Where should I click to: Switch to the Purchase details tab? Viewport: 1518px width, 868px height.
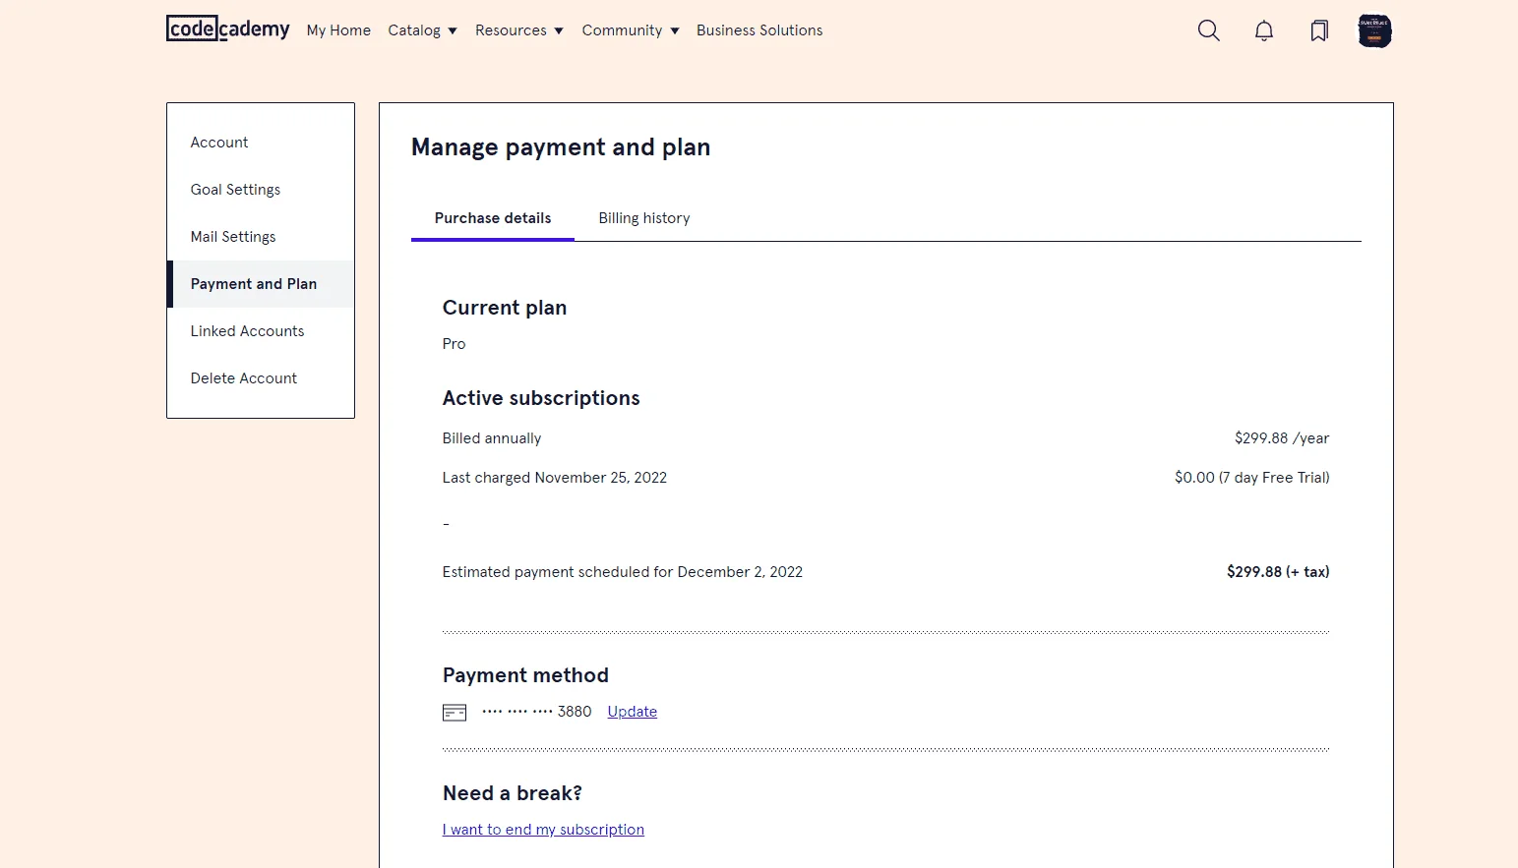point(493,218)
